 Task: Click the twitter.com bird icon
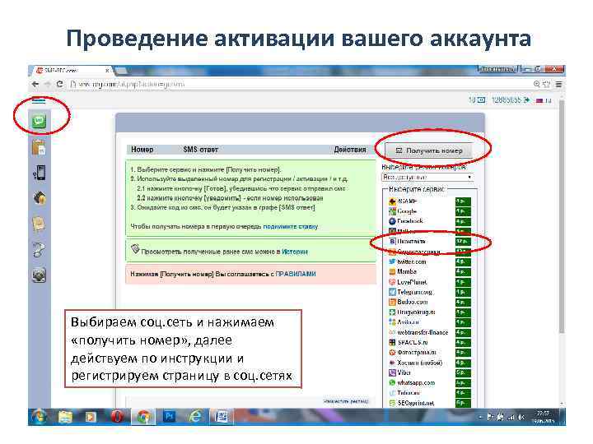[x=392, y=261]
